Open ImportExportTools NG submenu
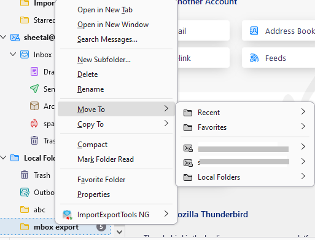Viewport: 315px width, 240px height. (x=116, y=215)
